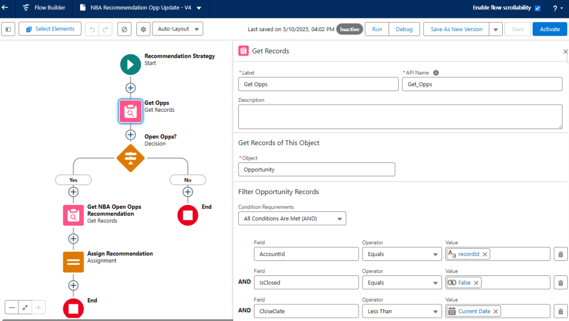Select the Open Opps? decision diamond

pos(130,158)
